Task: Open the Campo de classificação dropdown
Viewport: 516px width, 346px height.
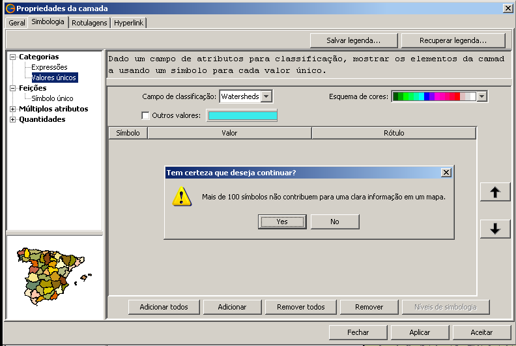Action: point(266,96)
